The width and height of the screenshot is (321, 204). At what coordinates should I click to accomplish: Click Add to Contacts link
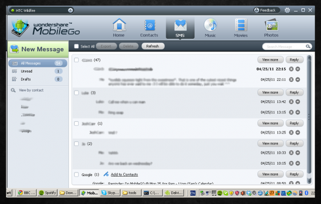click(124, 174)
